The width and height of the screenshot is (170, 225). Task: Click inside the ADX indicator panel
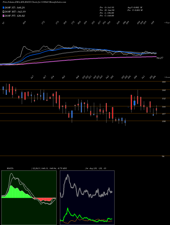click(x=87, y=198)
